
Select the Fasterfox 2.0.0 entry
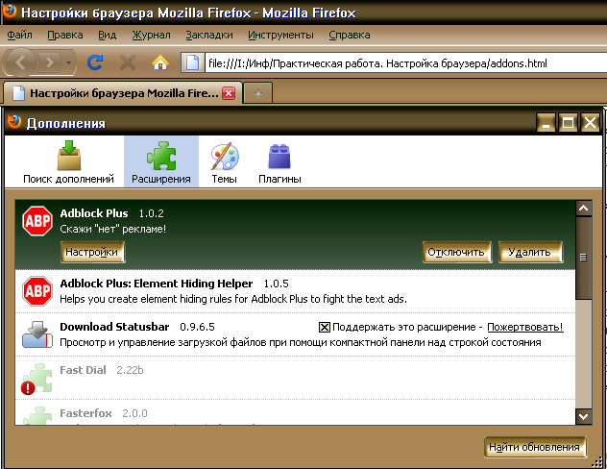coord(296,412)
